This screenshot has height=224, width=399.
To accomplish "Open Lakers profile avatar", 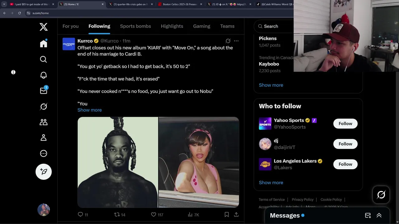I will point(265,164).
